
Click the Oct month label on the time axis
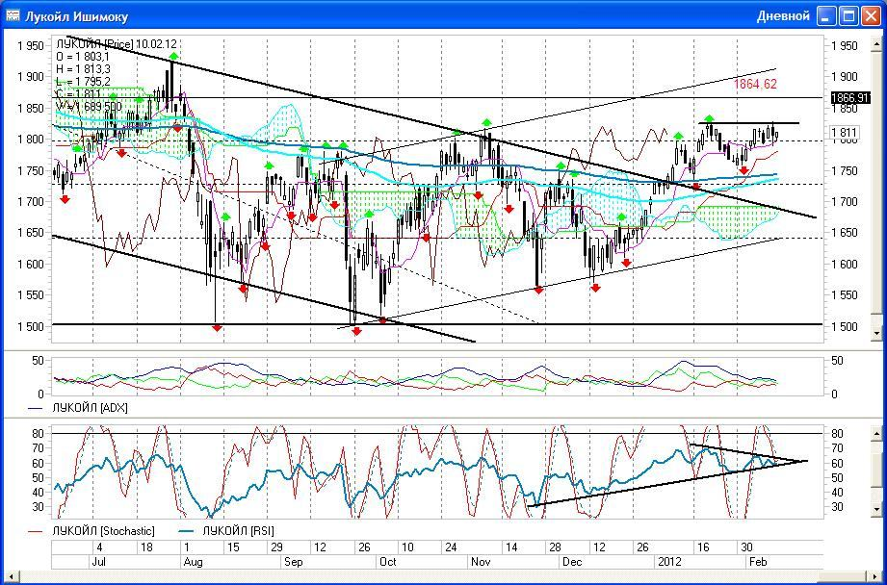click(x=388, y=562)
